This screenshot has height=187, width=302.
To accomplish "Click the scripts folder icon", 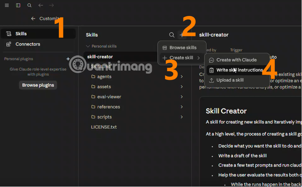I will pyautogui.click(x=93, y=117).
